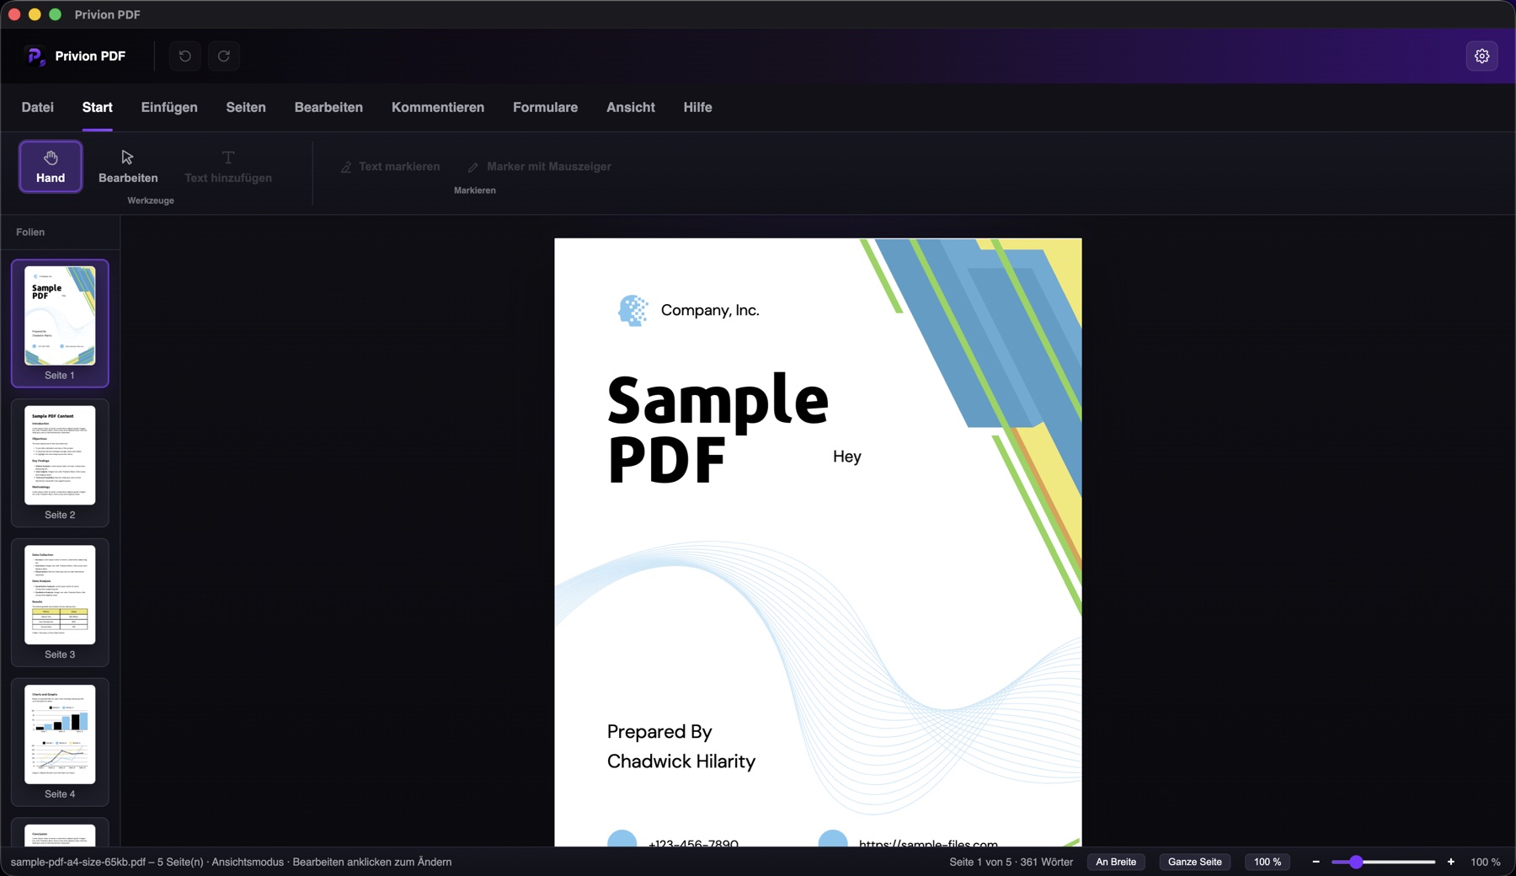Viewport: 1516px width, 876px height.
Task: Click the An Breite button
Action: 1116,862
